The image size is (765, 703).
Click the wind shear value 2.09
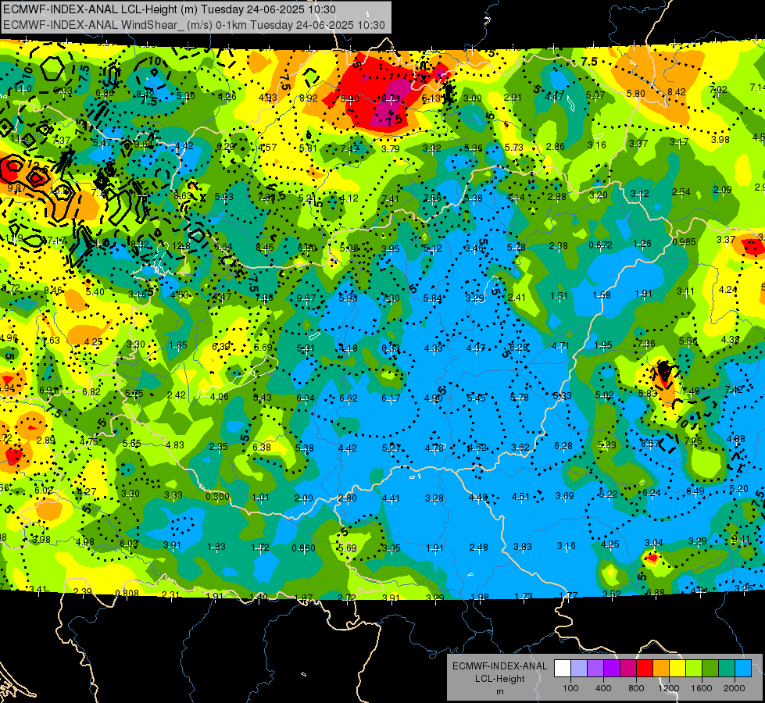point(723,190)
